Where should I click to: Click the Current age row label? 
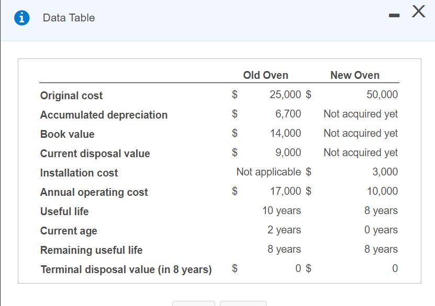pyautogui.click(x=69, y=231)
